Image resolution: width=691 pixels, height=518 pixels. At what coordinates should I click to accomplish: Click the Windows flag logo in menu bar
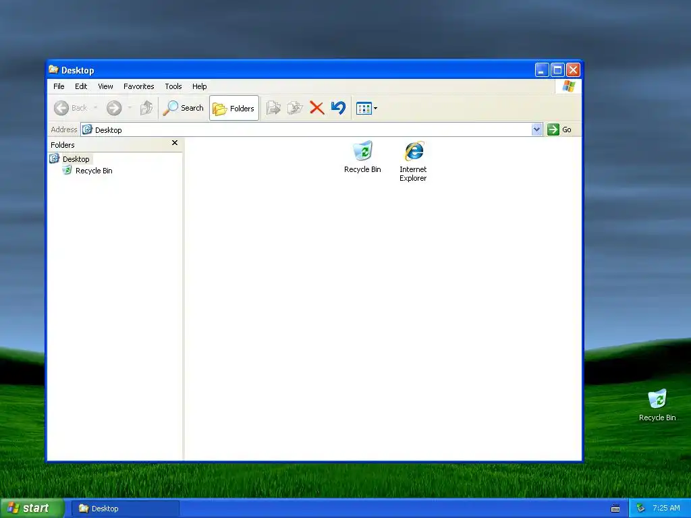point(568,86)
